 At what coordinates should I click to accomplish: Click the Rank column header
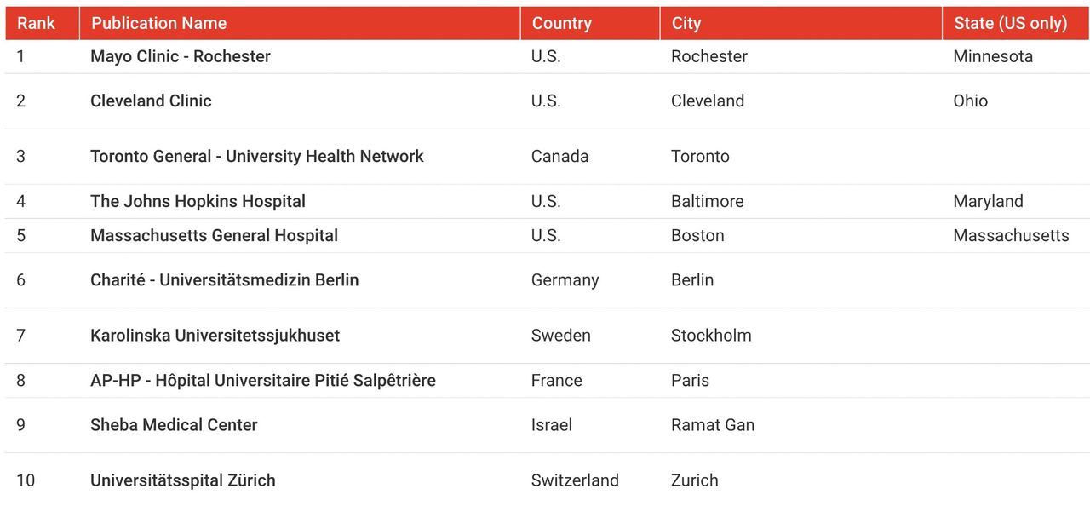click(x=36, y=23)
